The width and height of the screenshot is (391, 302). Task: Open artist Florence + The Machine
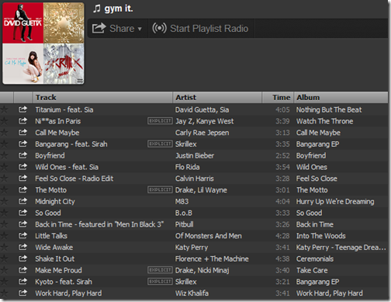pos(212,259)
